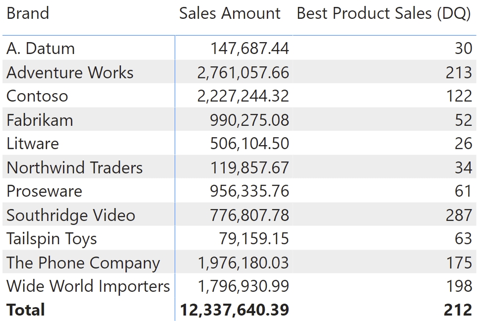Click the bold Total row label
Viewport: 480px width, 321px height.
click(x=26, y=310)
